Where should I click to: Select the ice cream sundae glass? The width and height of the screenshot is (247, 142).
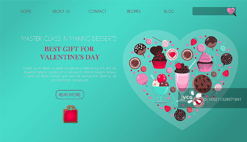coord(161,88)
